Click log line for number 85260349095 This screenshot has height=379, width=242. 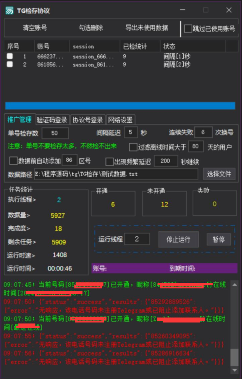114,341
